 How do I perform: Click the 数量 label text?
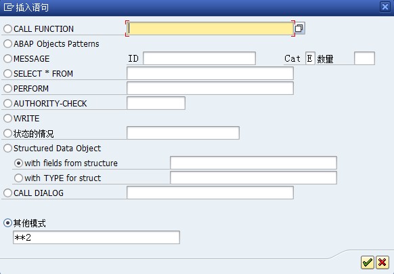tap(325, 59)
